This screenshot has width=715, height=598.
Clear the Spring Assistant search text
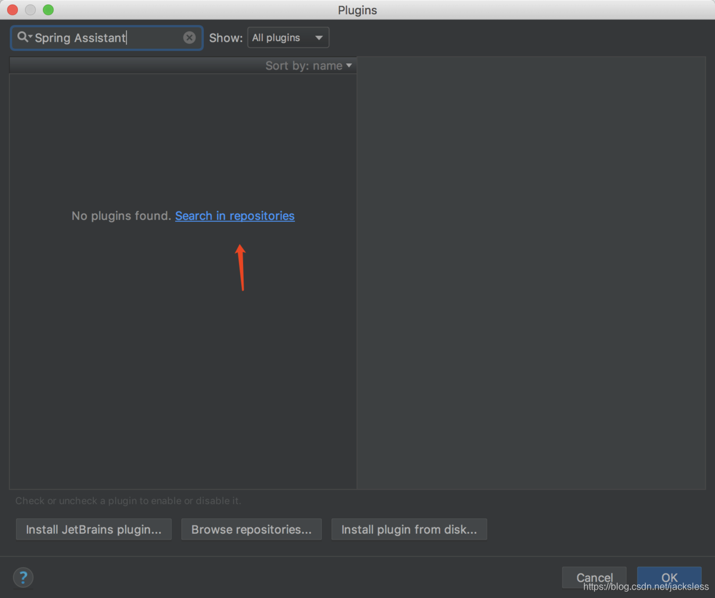point(189,38)
